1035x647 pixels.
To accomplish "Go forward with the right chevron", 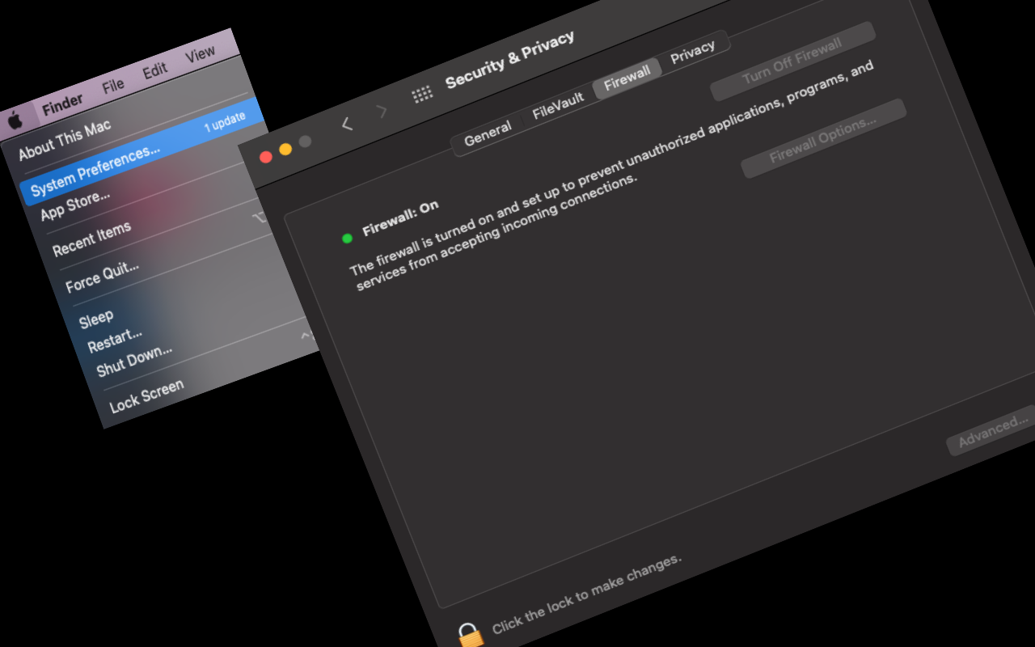I will (382, 111).
